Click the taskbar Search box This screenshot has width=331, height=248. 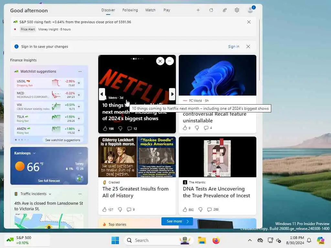point(159,240)
